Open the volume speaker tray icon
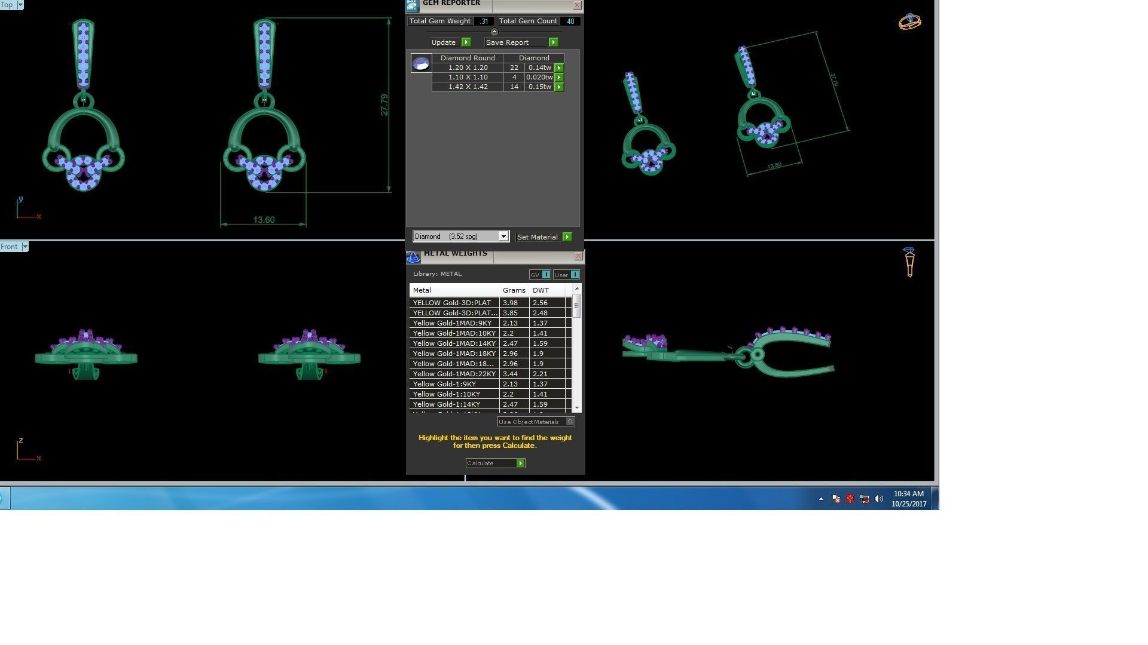This screenshot has width=1148, height=645. [878, 499]
